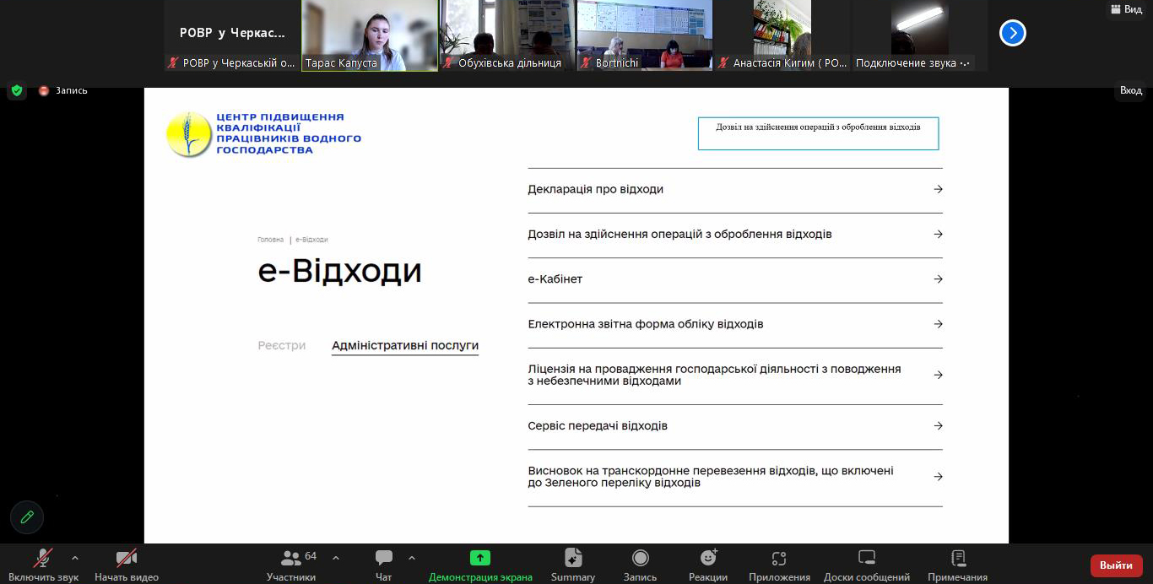Show next participants with blue arrow
Screen dimensions: 1153x584
[1013, 33]
